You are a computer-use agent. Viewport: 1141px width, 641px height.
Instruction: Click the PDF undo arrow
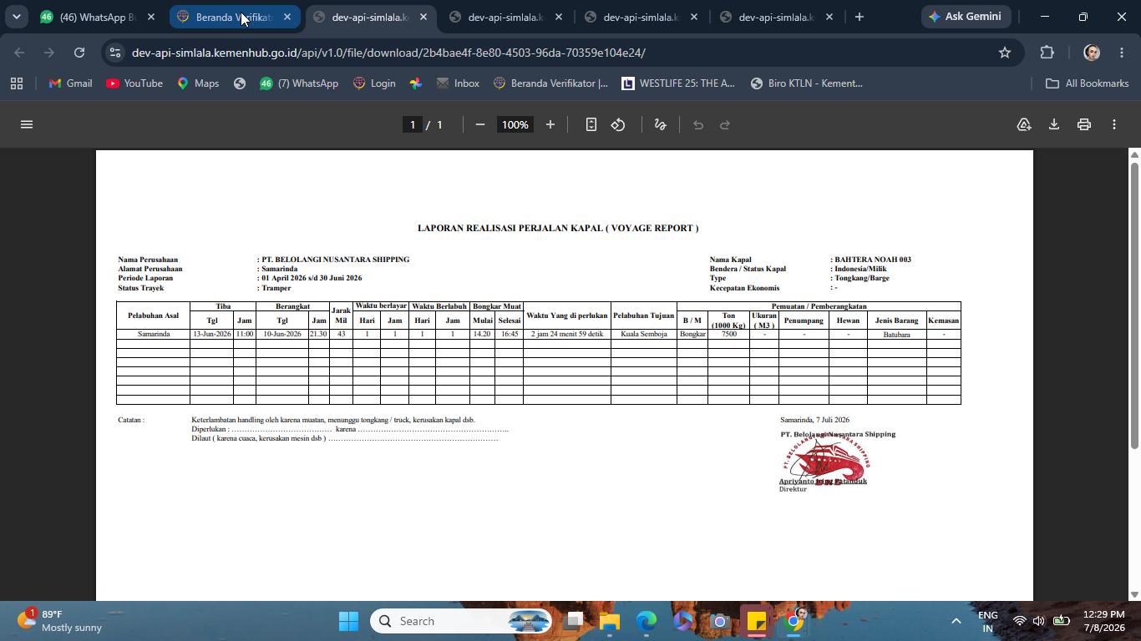point(698,124)
